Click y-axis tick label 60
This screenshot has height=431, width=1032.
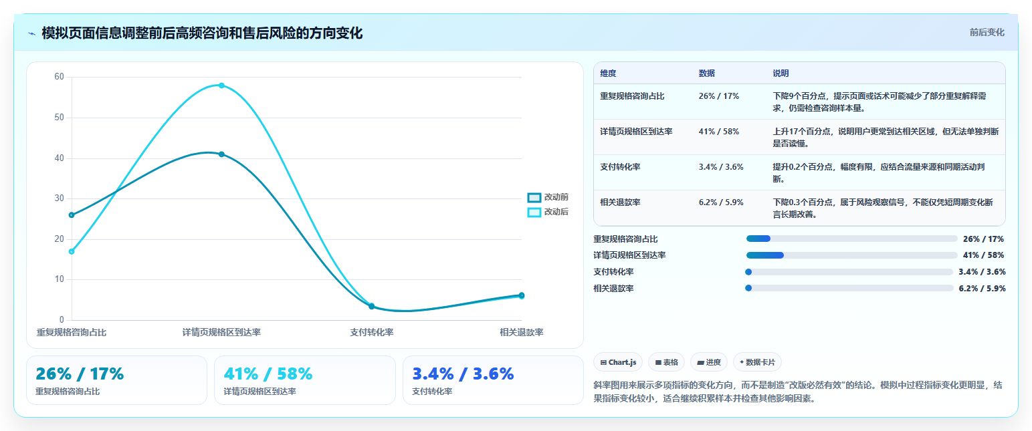click(x=60, y=77)
